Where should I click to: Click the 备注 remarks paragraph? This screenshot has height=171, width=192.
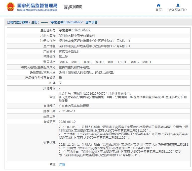tap(123, 97)
